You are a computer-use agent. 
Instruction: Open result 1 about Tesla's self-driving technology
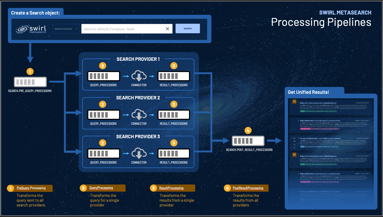click(x=318, y=103)
